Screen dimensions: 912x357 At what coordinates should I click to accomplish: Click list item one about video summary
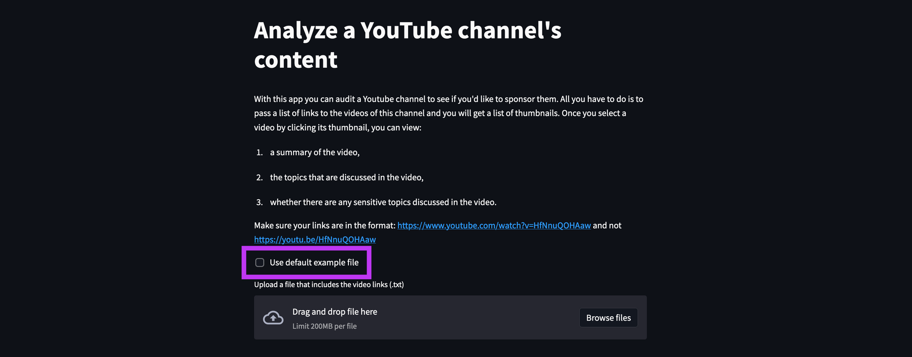(315, 152)
